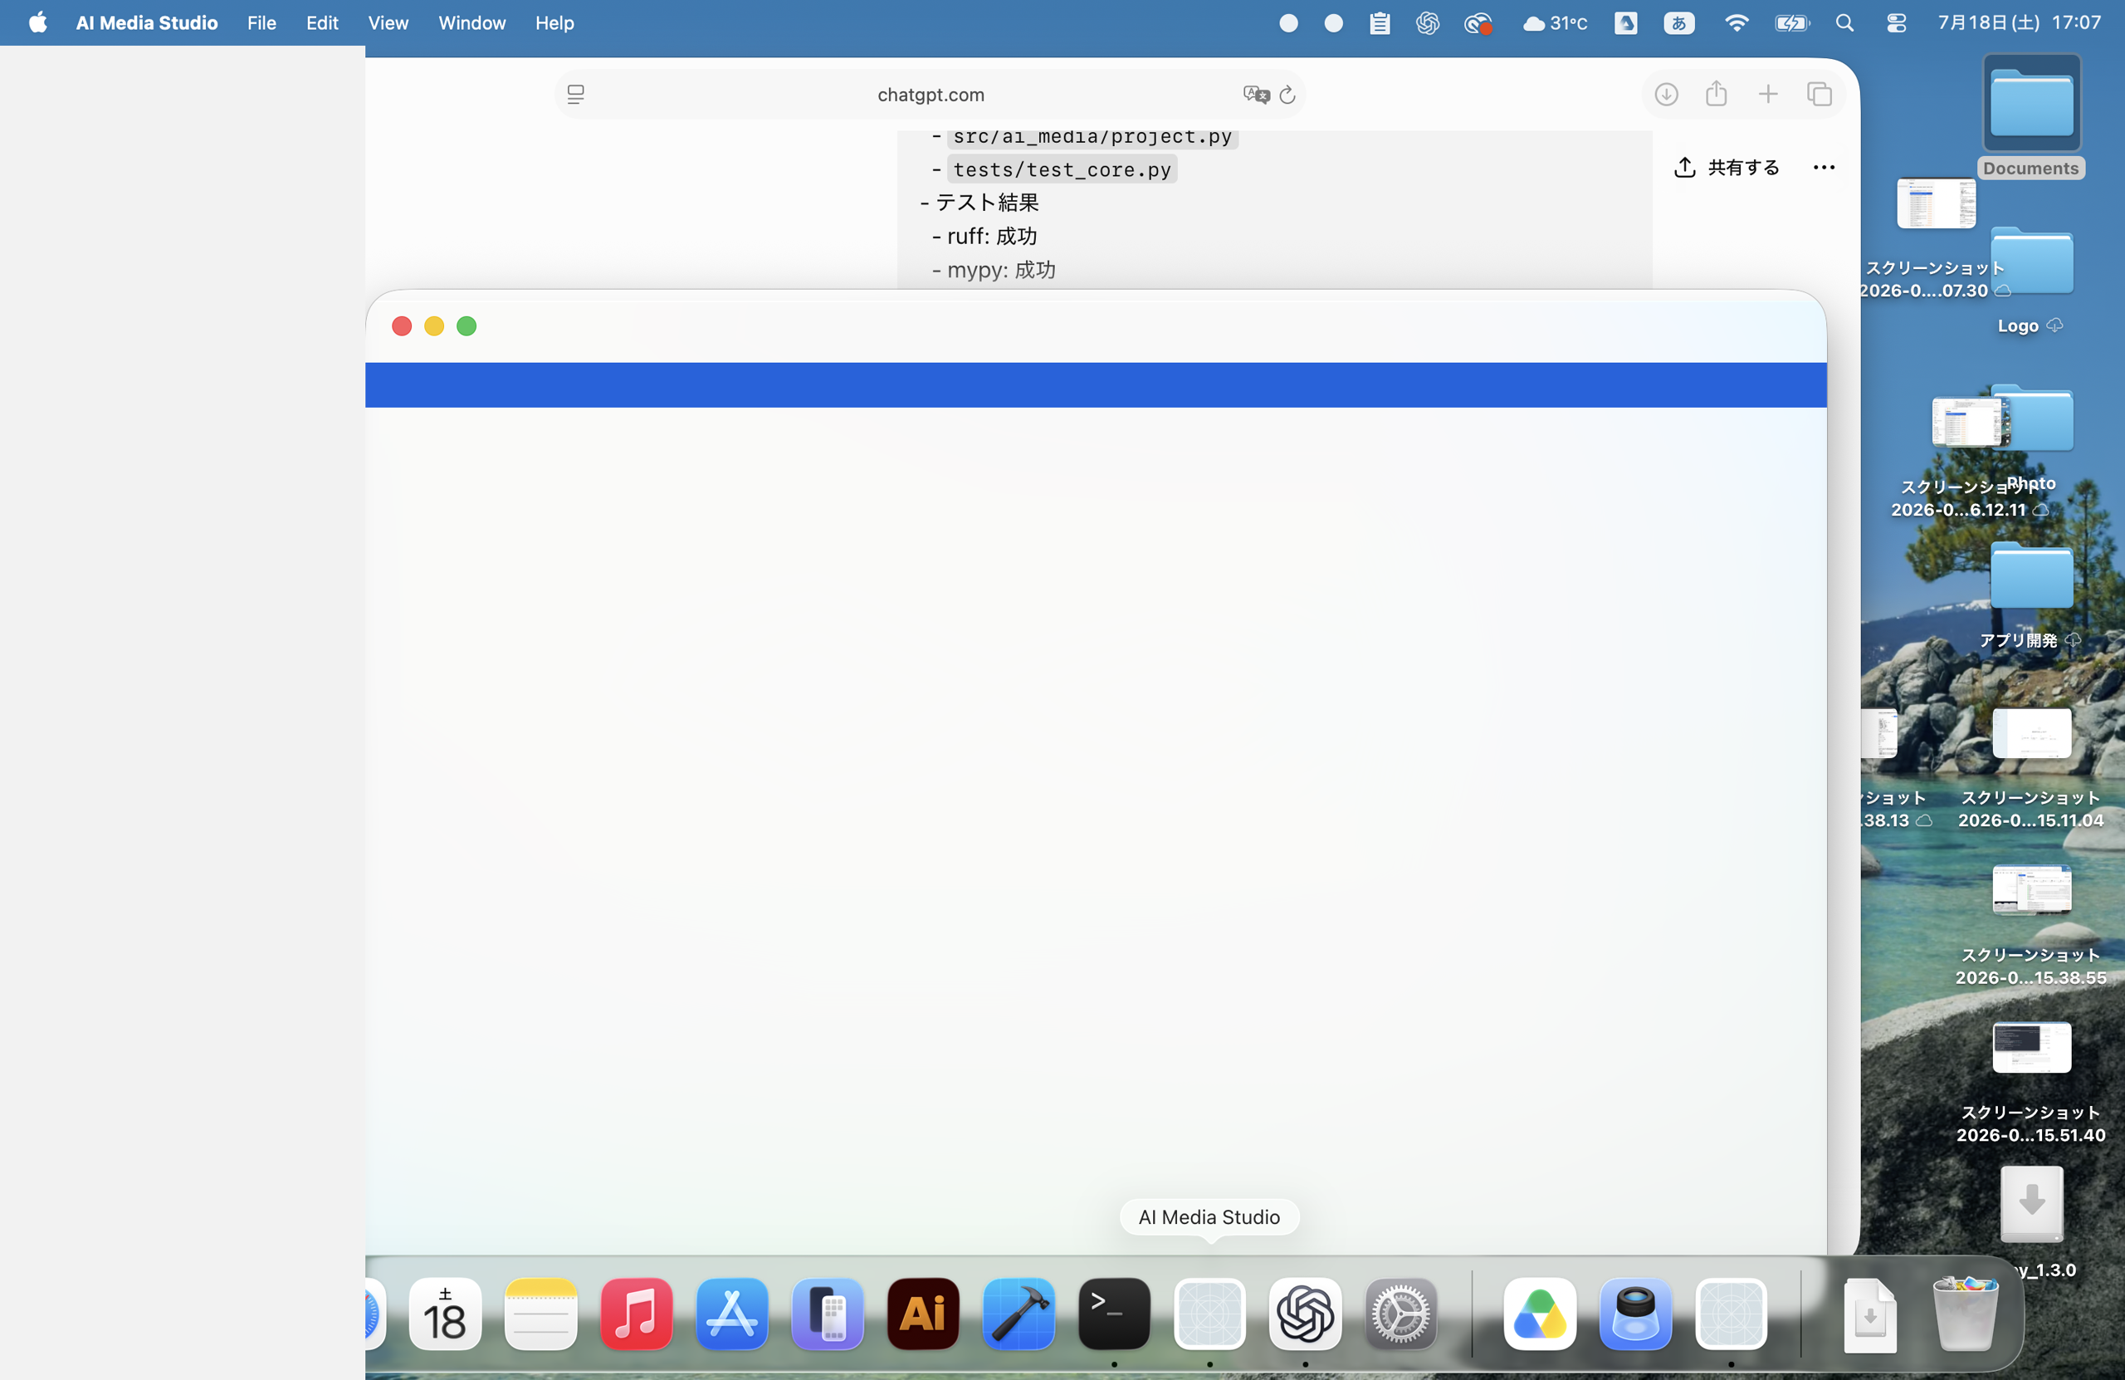Open Spotlight search in menu bar
Image resolution: width=2125 pixels, height=1380 pixels.
(1844, 23)
